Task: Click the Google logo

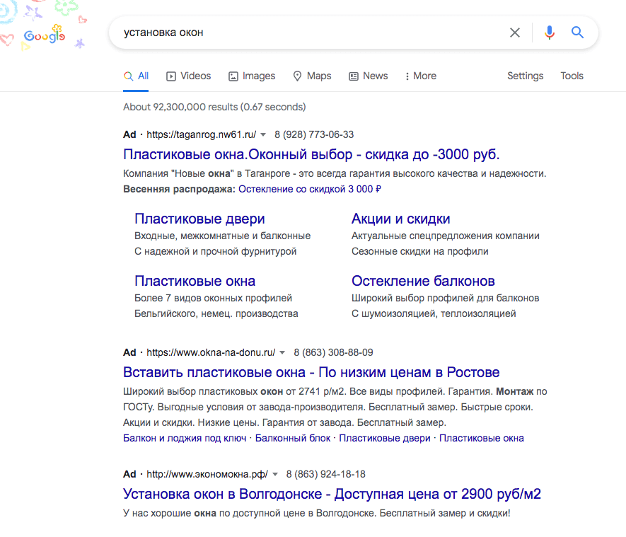Action: [x=44, y=35]
